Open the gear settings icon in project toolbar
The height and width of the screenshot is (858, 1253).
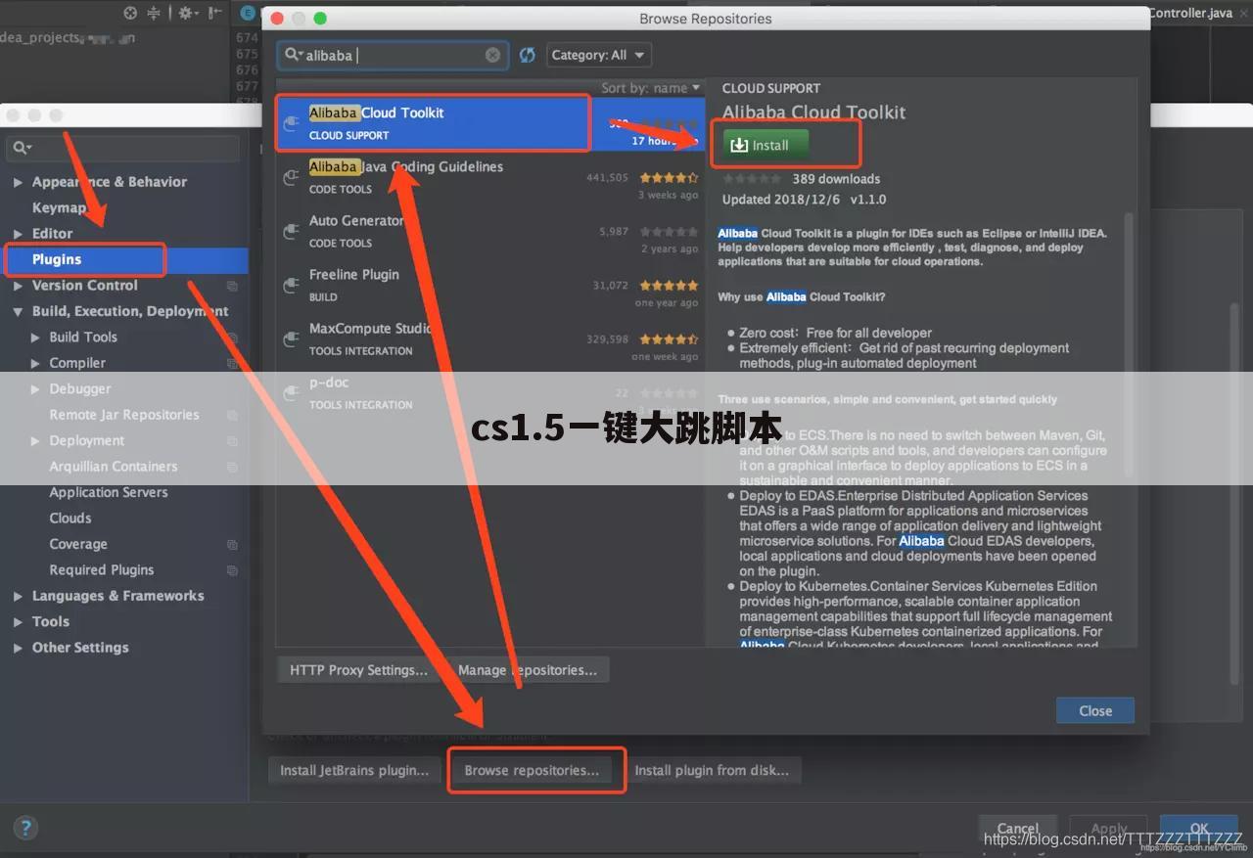point(186,13)
